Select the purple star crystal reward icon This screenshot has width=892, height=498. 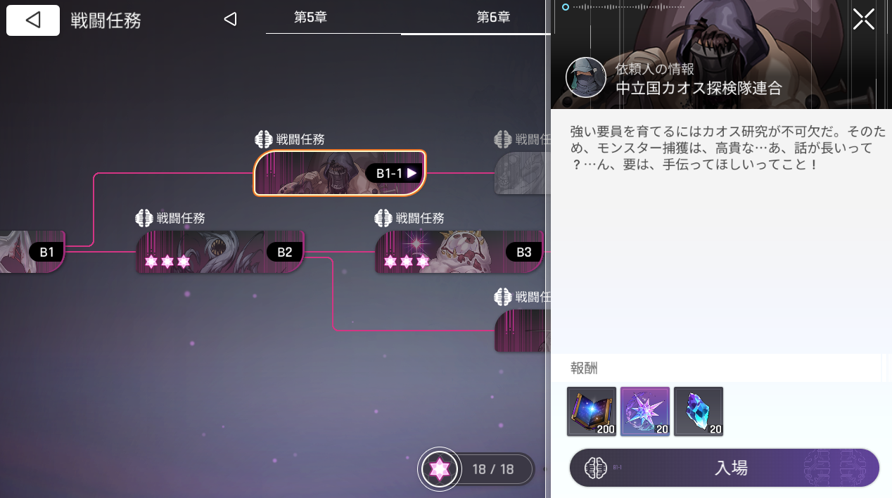[x=645, y=411]
